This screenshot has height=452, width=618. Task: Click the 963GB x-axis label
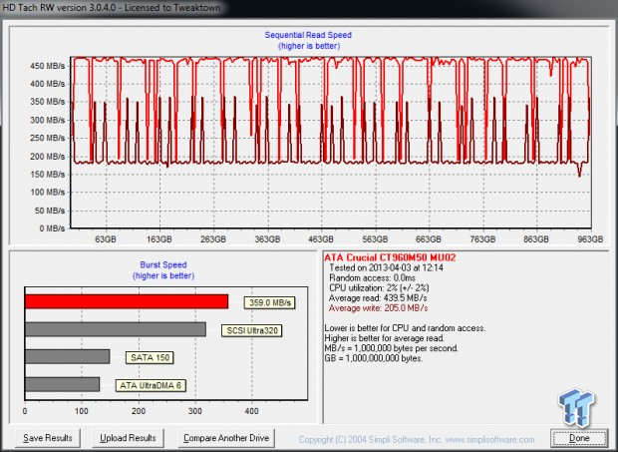point(590,239)
